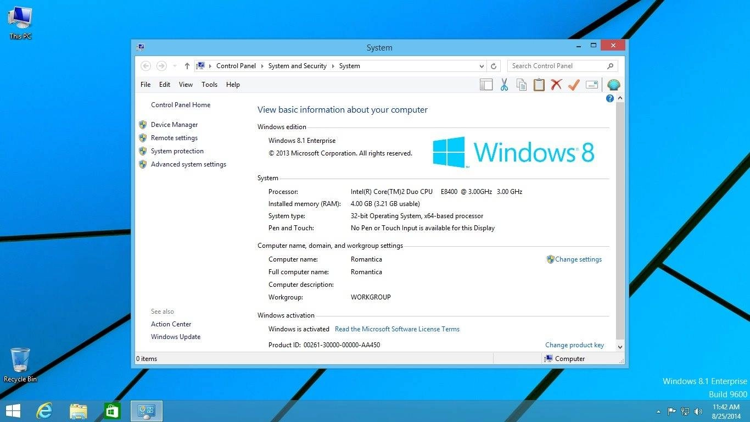Show hidden tray icons arrow
The width and height of the screenshot is (750, 422).
point(659,411)
